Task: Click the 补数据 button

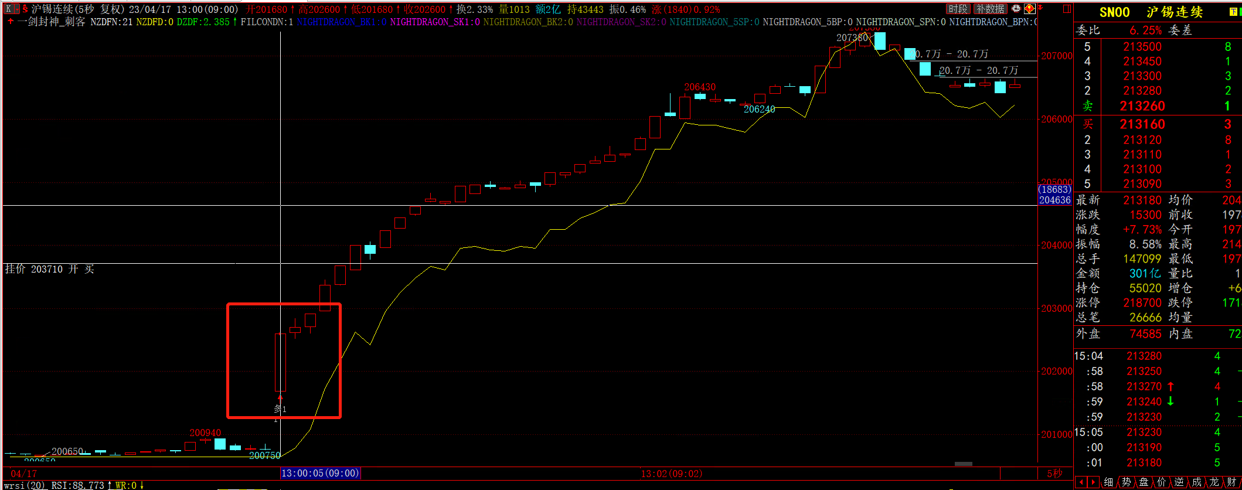Action: click(x=990, y=9)
